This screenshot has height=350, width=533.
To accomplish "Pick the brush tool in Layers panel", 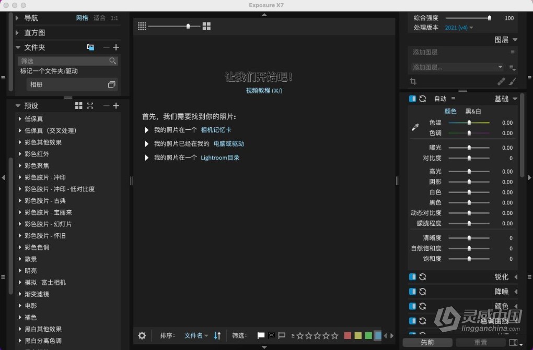I will (512, 82).
